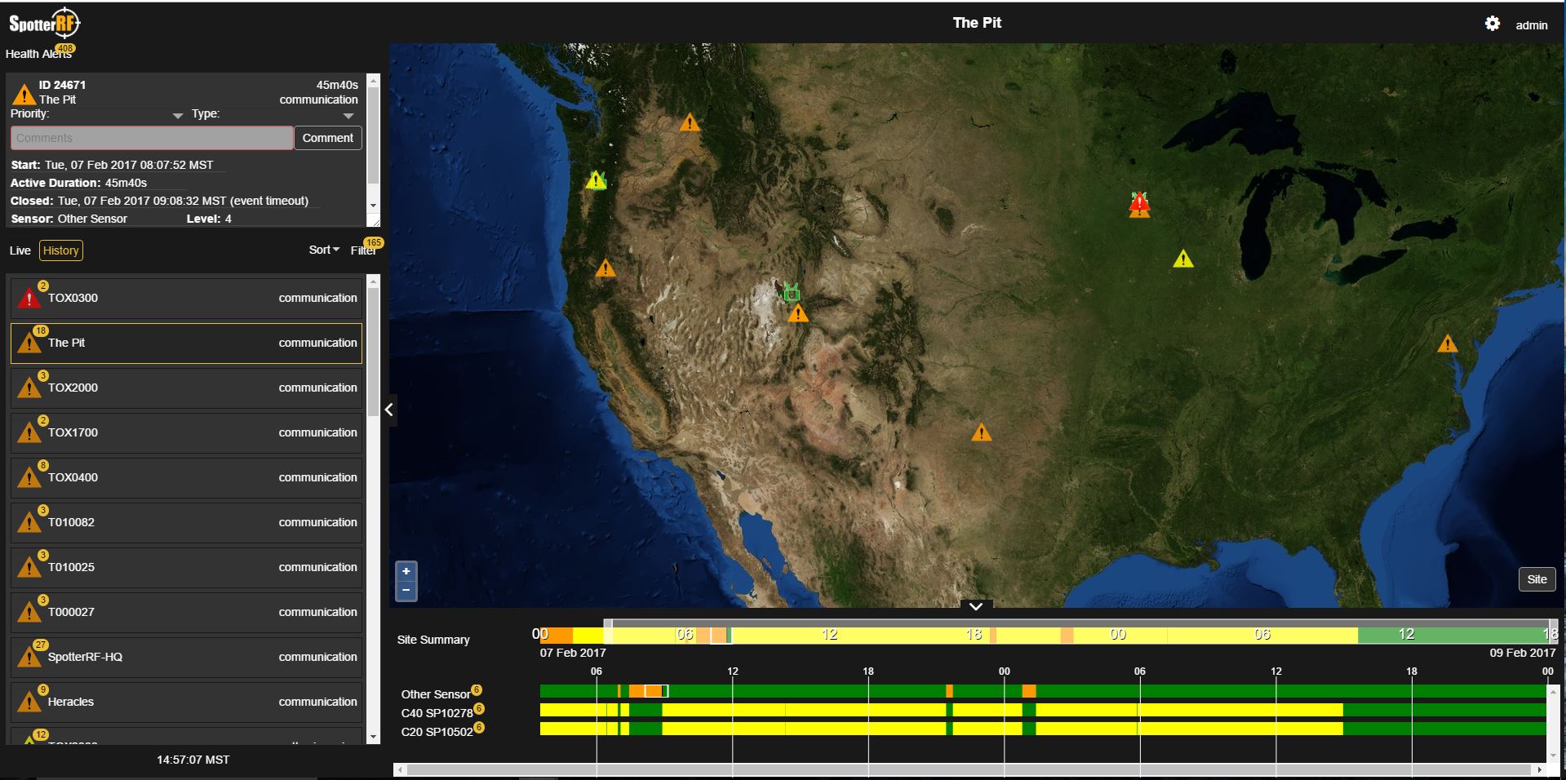Screen dimensions: 1566x780
Task: Click the SpotterRF-HQ warning icon
Action: click(29, 657)
